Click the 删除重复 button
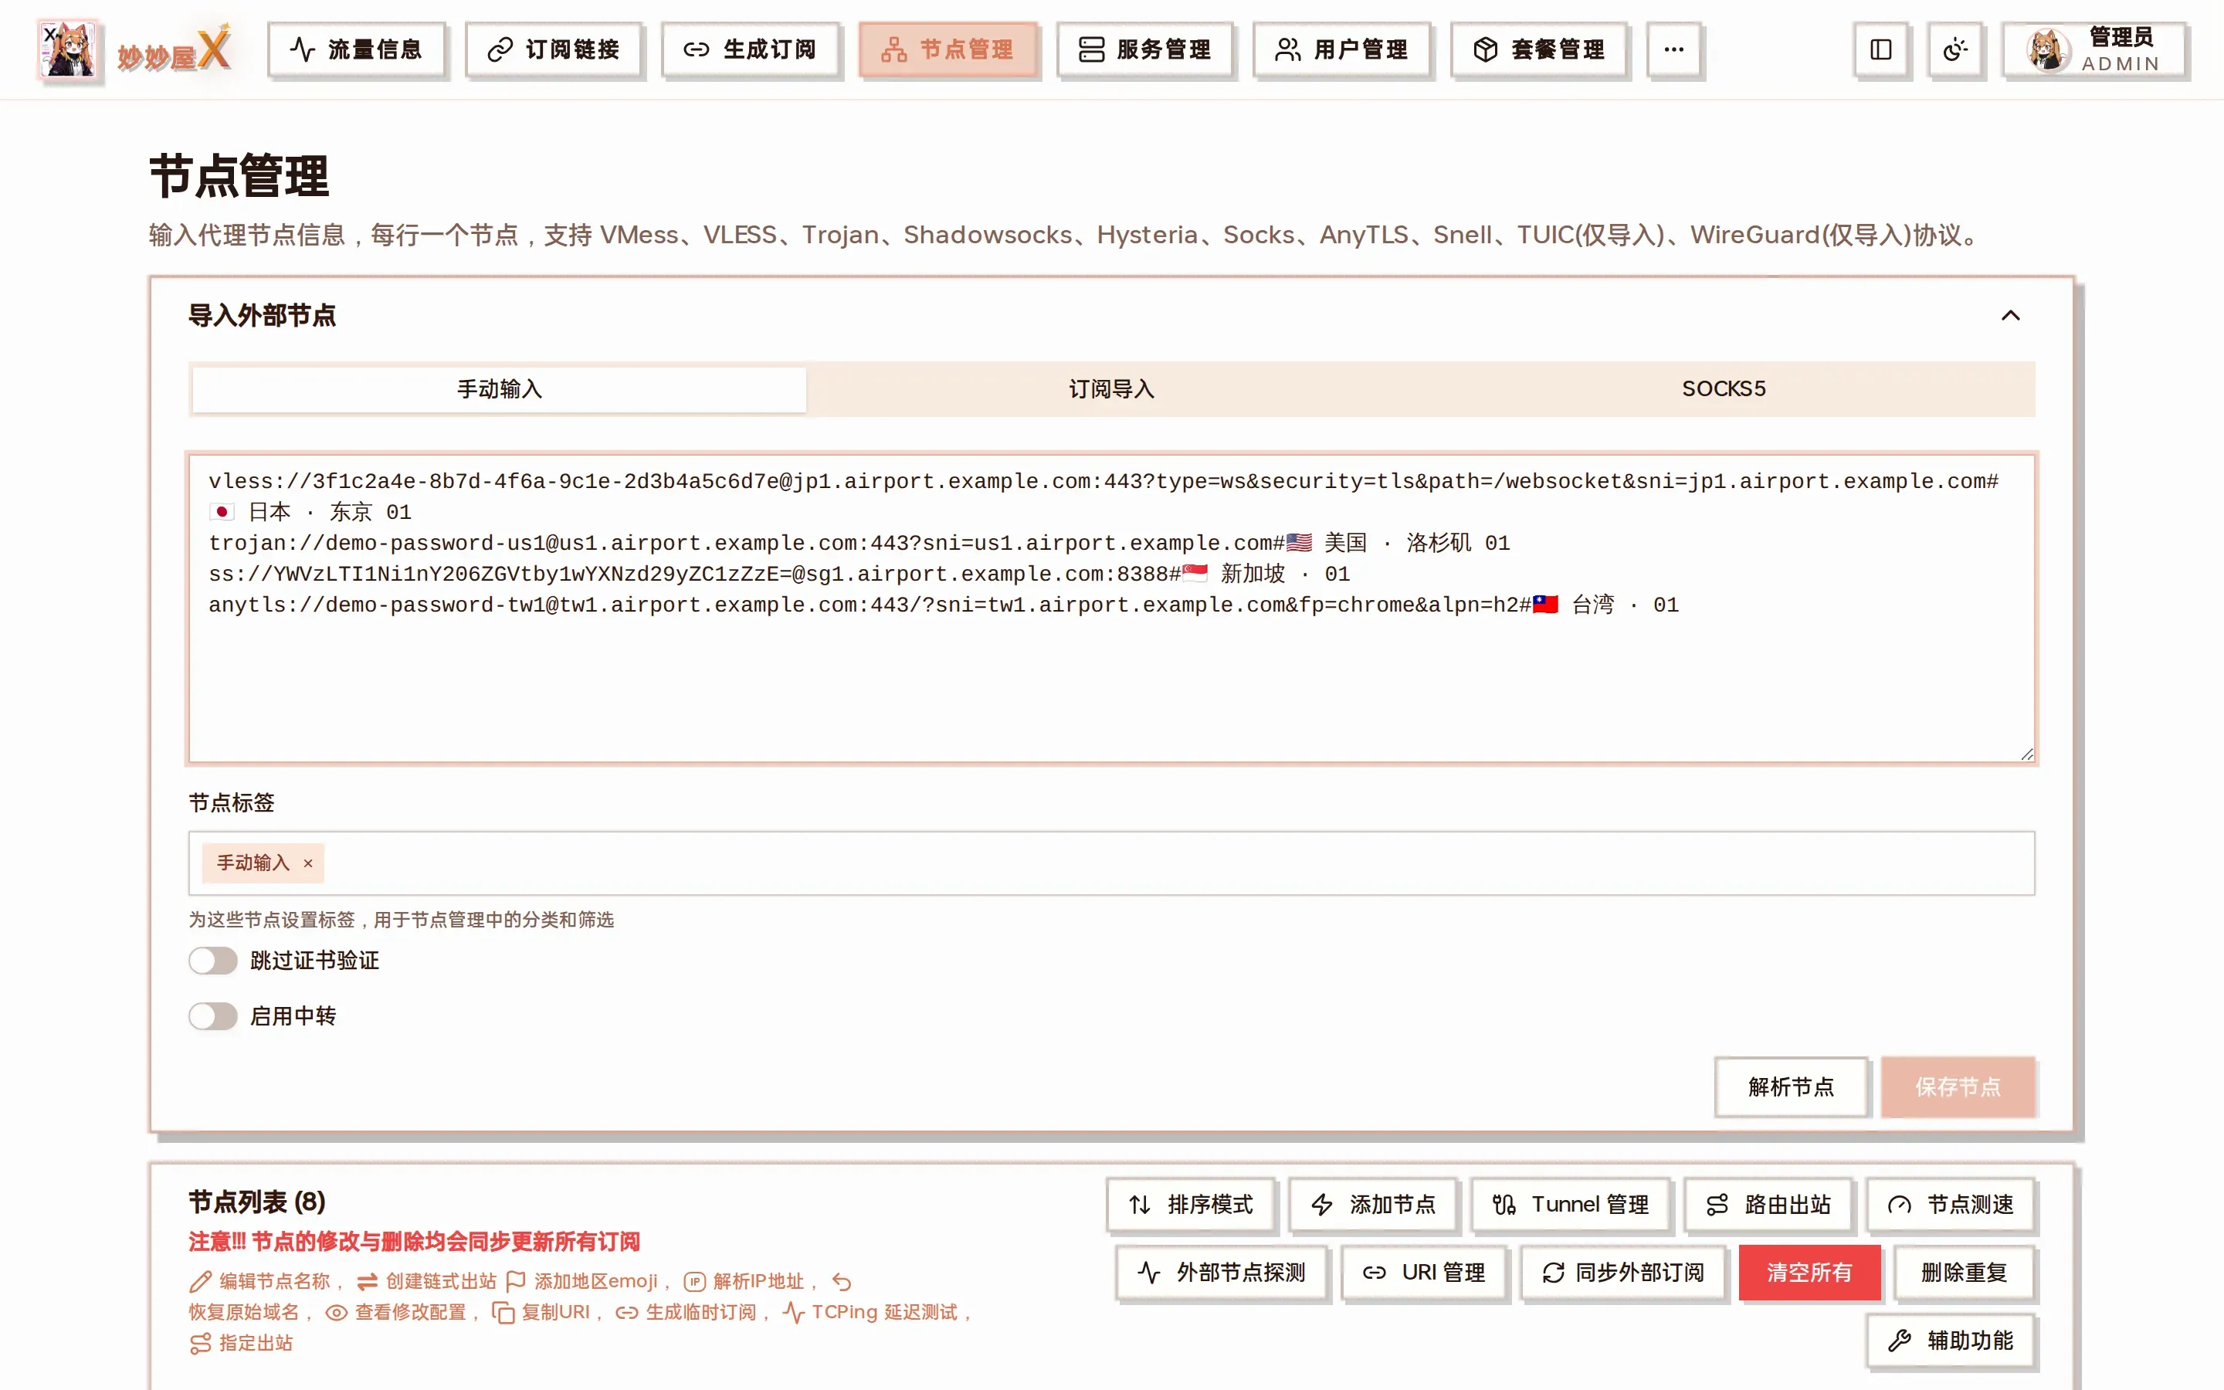Image resolution: width=2224 pixels, height=1390 pixels. click(1964, 1273)
